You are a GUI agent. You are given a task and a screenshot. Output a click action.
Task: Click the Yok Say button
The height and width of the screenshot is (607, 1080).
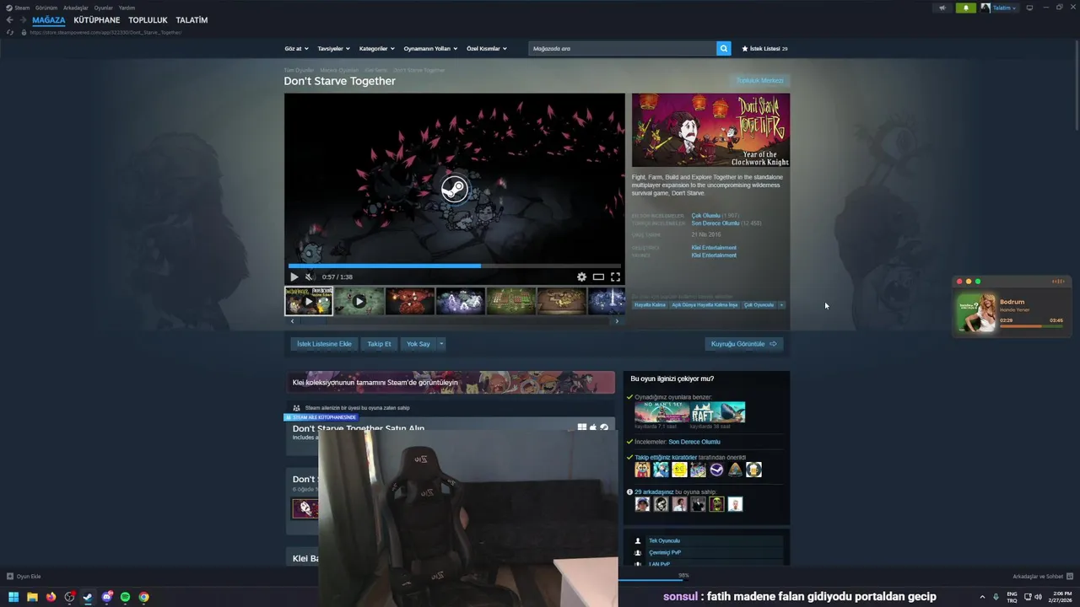pos(418,344)
